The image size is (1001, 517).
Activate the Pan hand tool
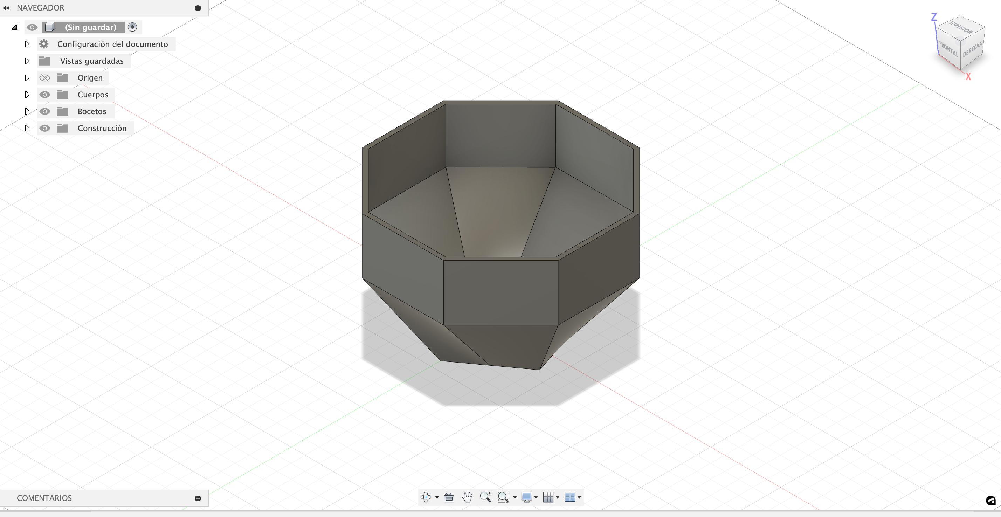[467, 497]
